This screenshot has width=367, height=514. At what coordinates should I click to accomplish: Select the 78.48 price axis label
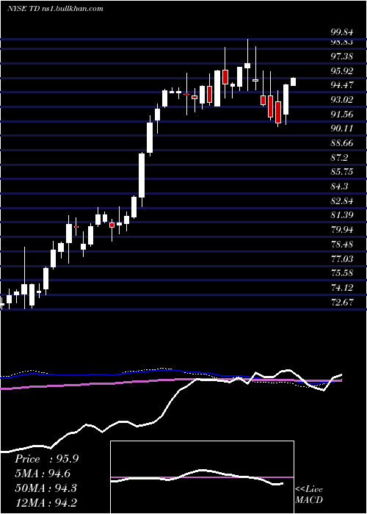[x=342, y=245]
